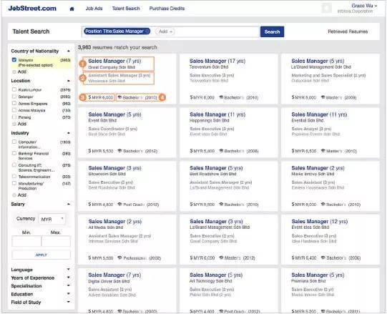387x314 pixels.
Task: Uncheck the Malaysia nationality checkbox
Action: click(x=14, y=60)
